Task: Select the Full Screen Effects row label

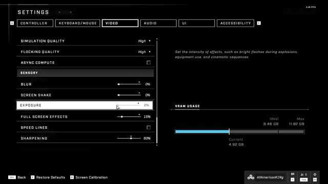Action: (44, 117)
